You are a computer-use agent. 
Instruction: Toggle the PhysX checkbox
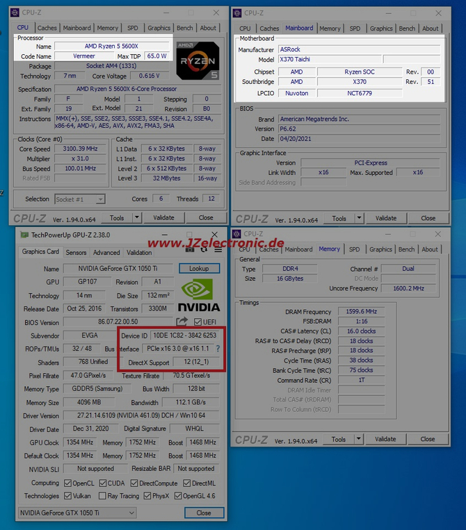(147, 495)
